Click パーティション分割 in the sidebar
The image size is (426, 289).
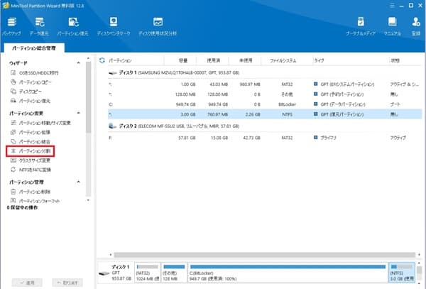point(31,151)
